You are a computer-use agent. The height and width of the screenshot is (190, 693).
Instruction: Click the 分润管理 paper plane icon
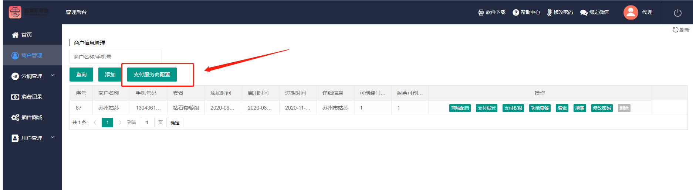pos(15,76)
